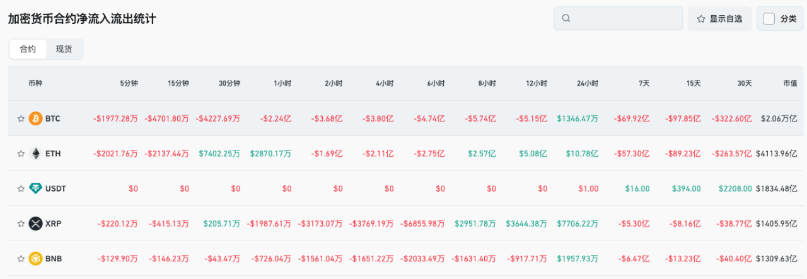Sort by the 30天 column header

(x=745, y=83)
